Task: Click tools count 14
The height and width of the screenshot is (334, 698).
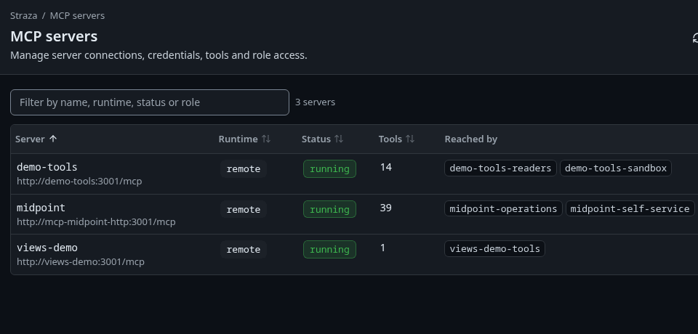Action: click(x=386, y=167)
